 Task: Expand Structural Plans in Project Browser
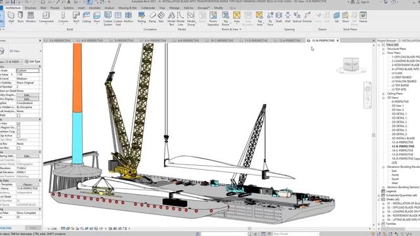pos(383,49)
